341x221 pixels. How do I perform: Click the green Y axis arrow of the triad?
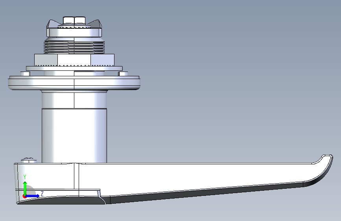tap(25, 188)
